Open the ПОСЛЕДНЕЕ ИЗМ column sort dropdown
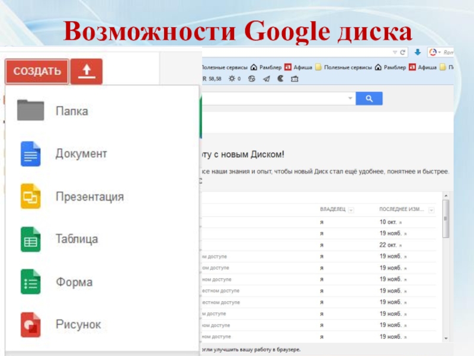Image resolution: width=474 pixels, height=356 pixels. pos(431,209)
